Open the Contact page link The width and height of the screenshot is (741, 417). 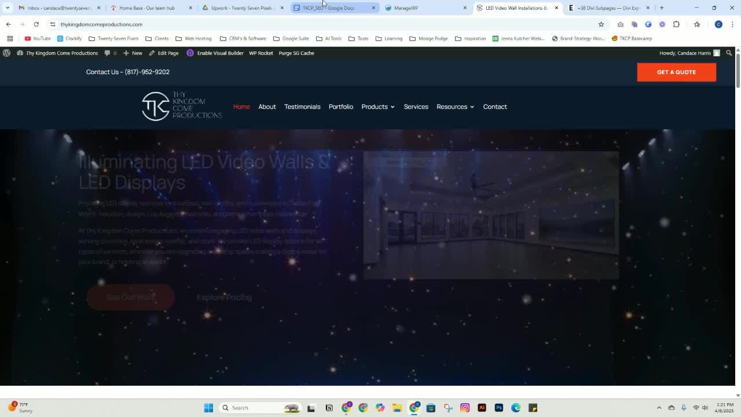click(495, 107)
